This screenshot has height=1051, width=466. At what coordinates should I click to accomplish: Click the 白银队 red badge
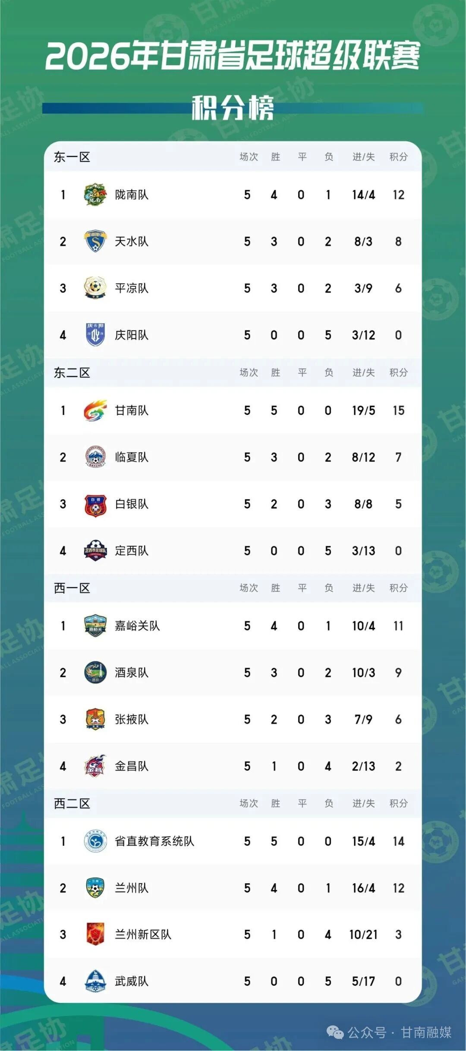pos(95,504)
